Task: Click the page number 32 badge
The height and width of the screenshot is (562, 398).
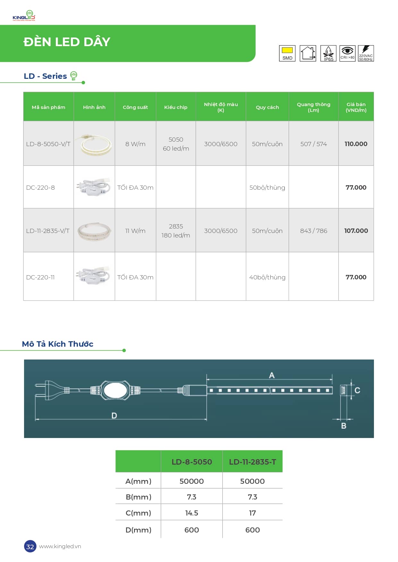Action: [x=30, y=546]
